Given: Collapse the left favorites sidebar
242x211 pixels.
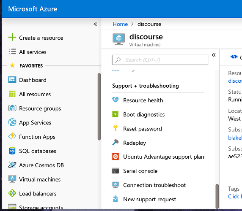Looking at the screenshot, I should pos(95,24).
